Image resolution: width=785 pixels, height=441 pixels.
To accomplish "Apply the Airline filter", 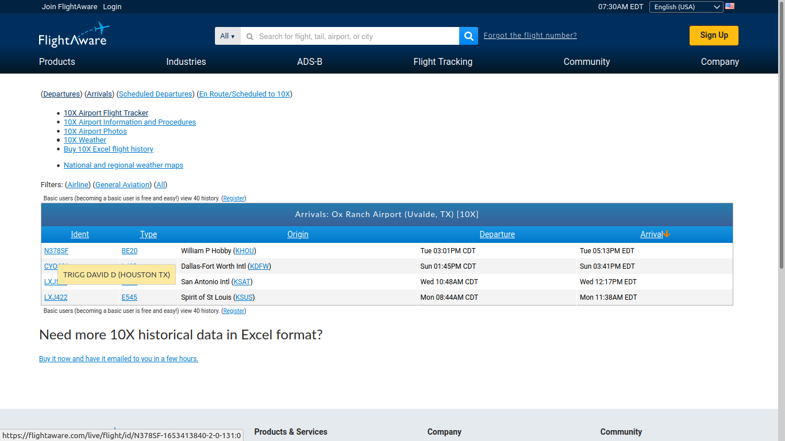I will coord(78,185).
